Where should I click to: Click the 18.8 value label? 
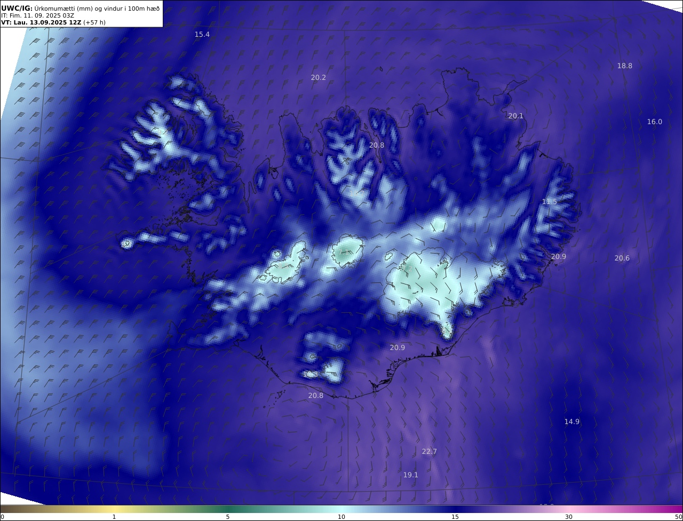pos(625,66)
